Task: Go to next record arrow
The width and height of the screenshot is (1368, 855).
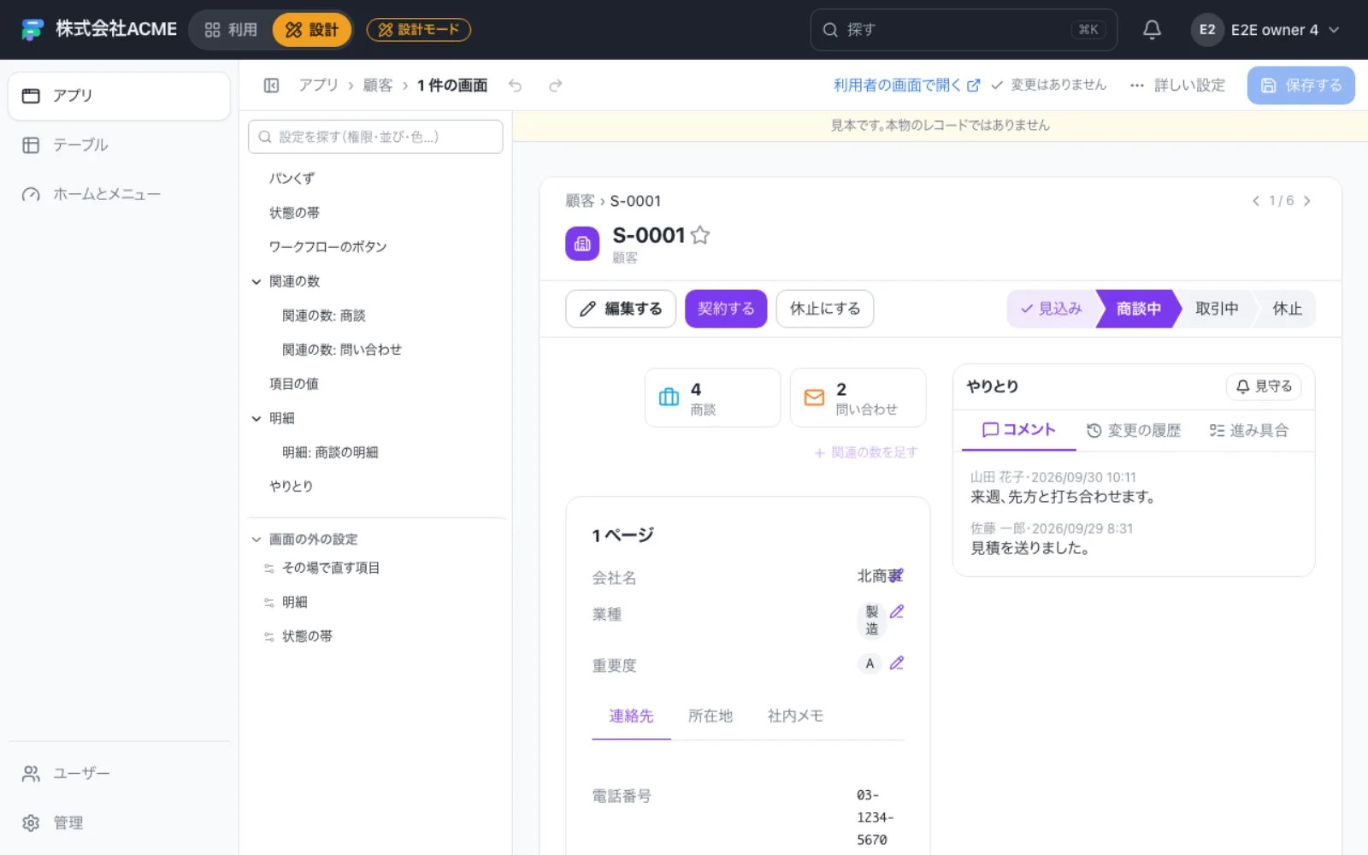Action: point(1306,201)
